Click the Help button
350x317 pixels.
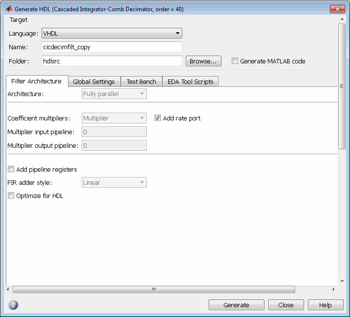click(326, 305)
